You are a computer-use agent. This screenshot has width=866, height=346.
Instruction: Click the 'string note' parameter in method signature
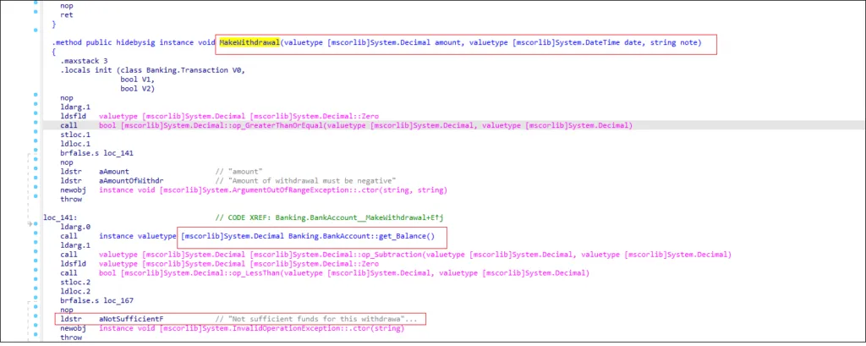click(x=672, y=42)
